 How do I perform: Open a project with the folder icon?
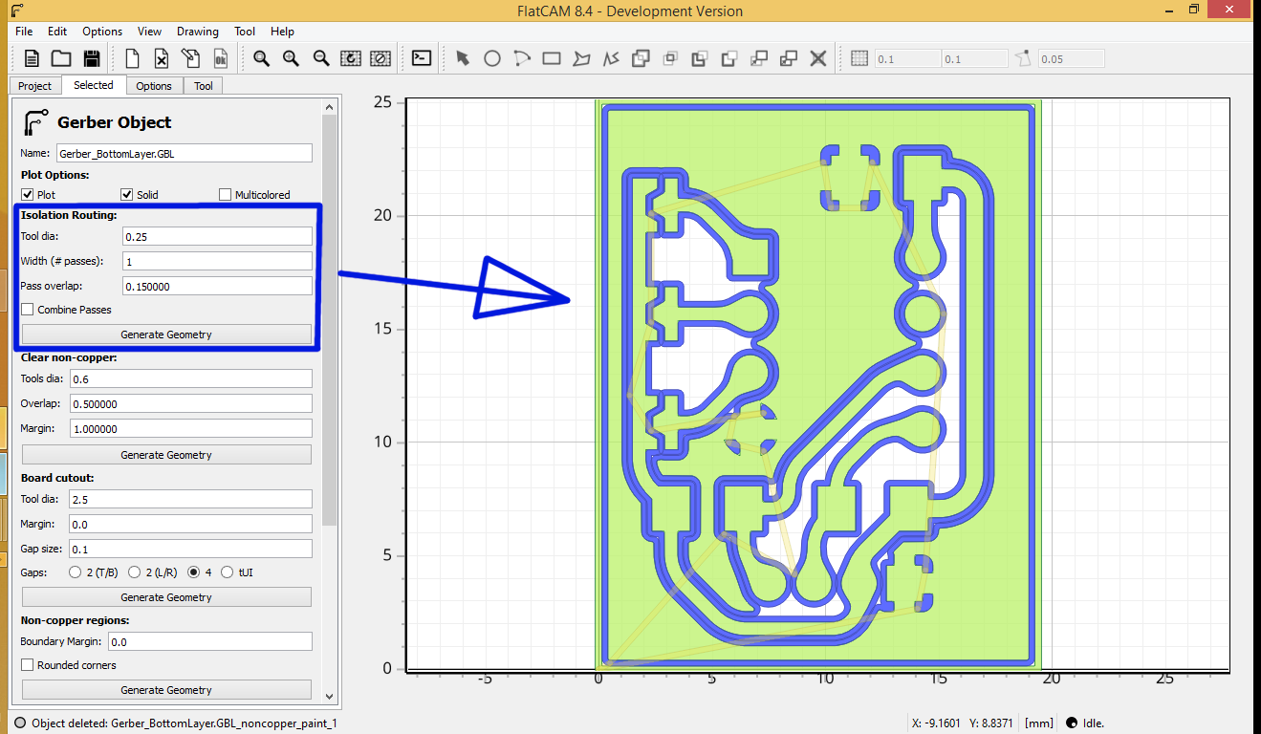tap(61, 58)
